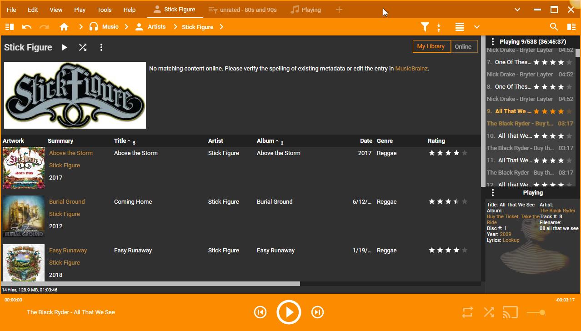The width and height of the screenshot is (581, 331).
Task: Open the Stick Figure three-dot menu
Action: click(x=101, y=47)
